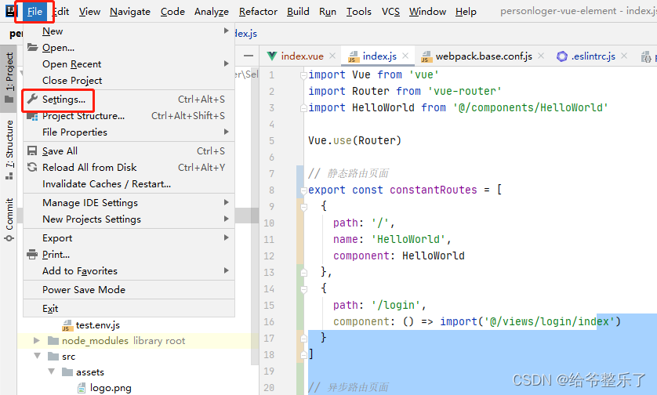
Task: Open Project Structure...
Action: click(129, 116)
